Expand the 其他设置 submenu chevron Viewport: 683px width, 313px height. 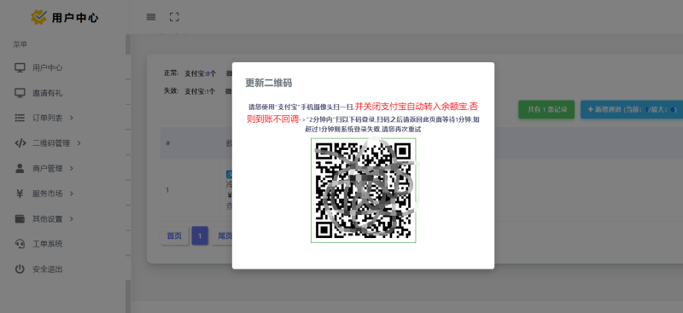click(x=72, y=218)
